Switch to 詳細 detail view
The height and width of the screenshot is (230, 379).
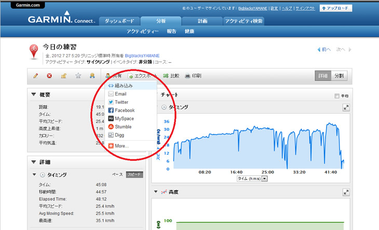pyautogui.click(x=323, y=76)
